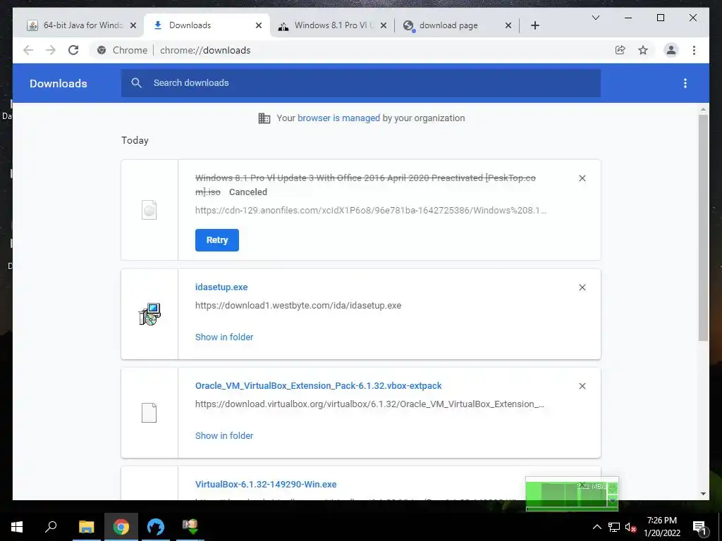Remove idasetup.exe from the list
This screenshot has width=722, height=541.
pos(582,287)
